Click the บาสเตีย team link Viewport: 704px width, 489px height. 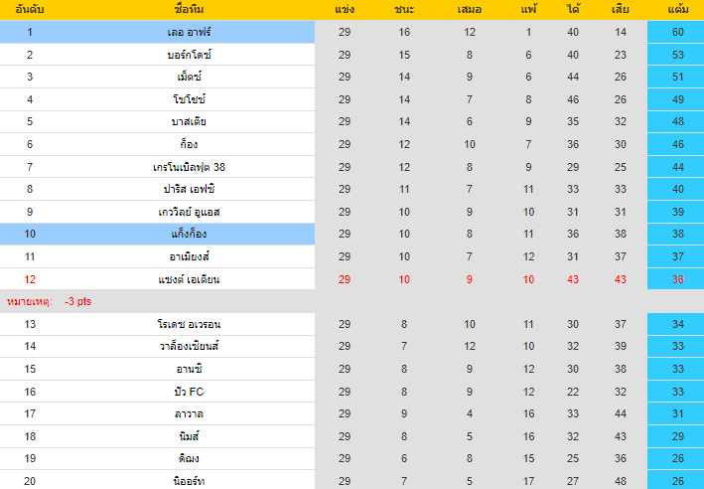pos(189,121)
